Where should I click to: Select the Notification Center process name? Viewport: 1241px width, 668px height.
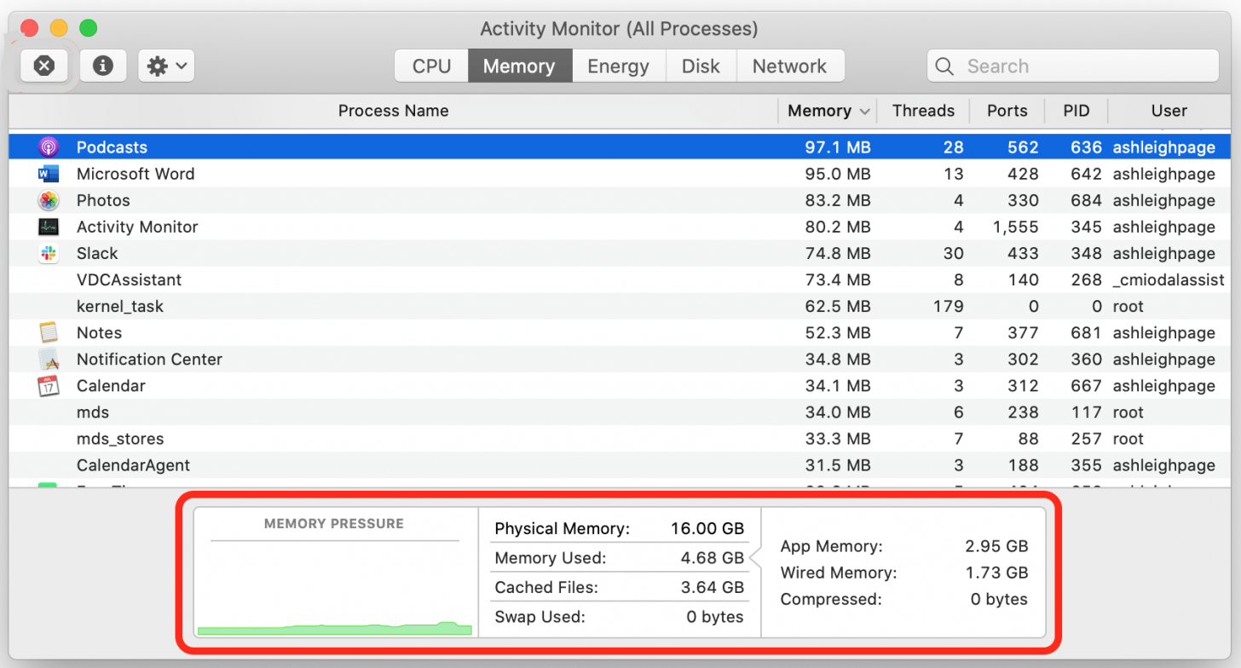tap(149, 359)
